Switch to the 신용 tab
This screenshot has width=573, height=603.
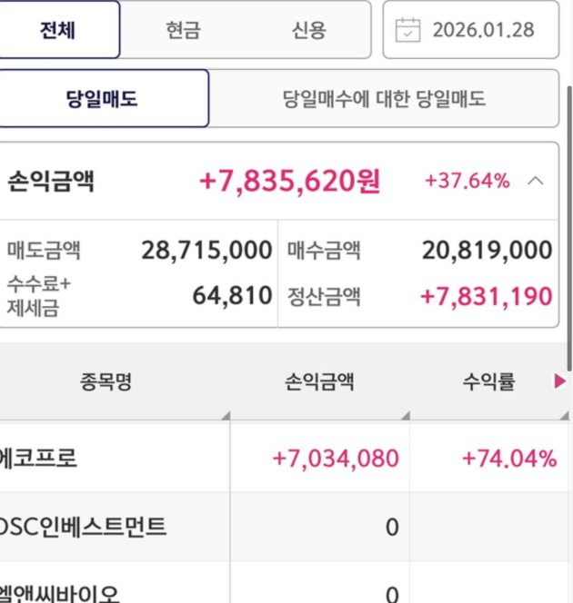pyautogui.click(x=308, y=30)
